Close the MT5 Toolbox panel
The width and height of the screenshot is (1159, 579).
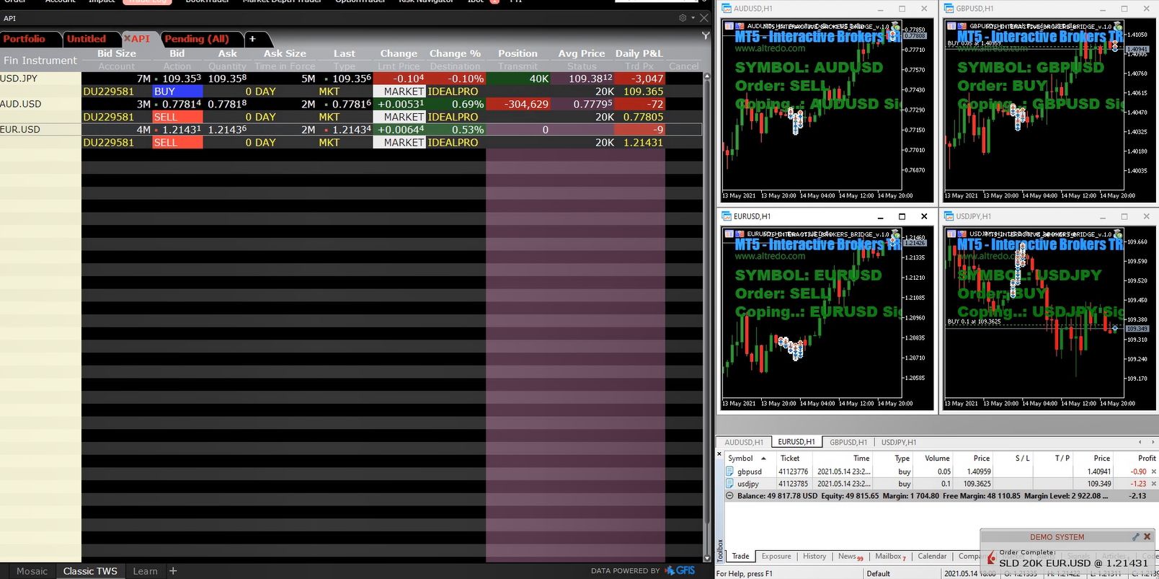click(719, 454)
